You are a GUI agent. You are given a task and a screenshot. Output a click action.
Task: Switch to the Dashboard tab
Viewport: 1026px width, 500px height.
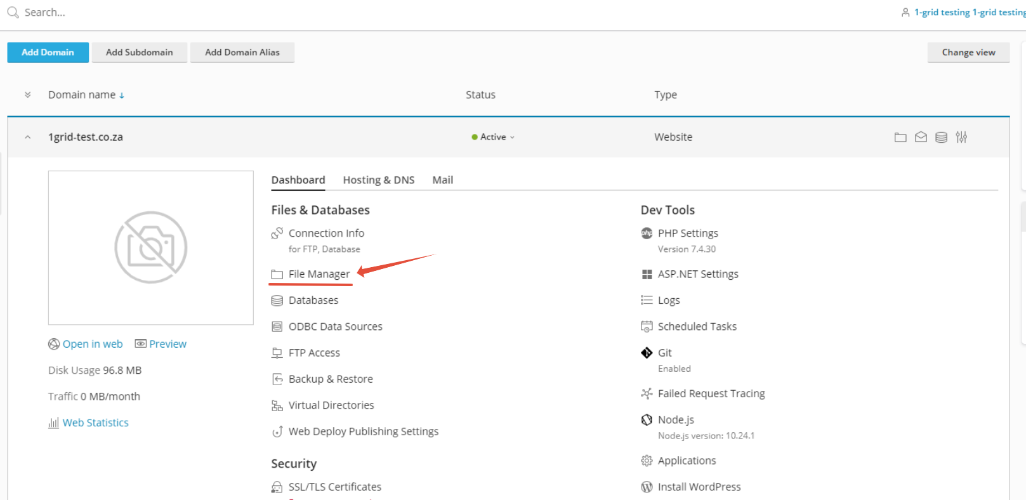click(298, 180)
